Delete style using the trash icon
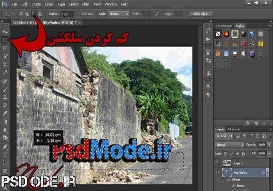Viewport: 273px width, 191px height. coord(264,123)
